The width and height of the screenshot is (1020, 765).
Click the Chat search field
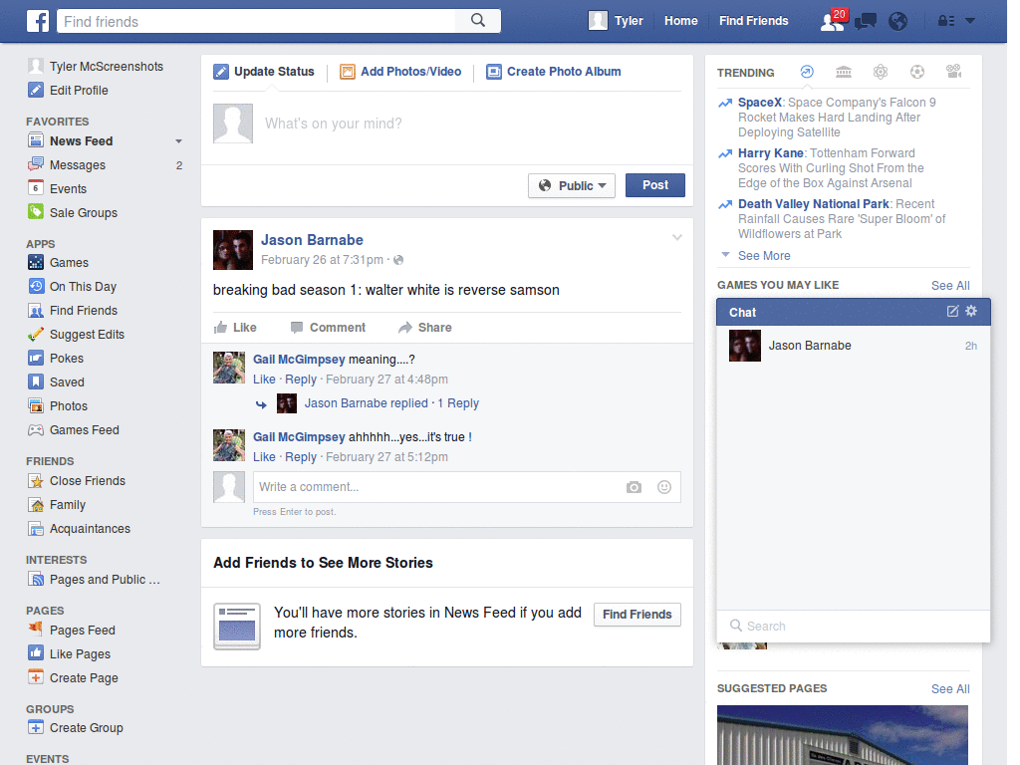coord(853,626)
